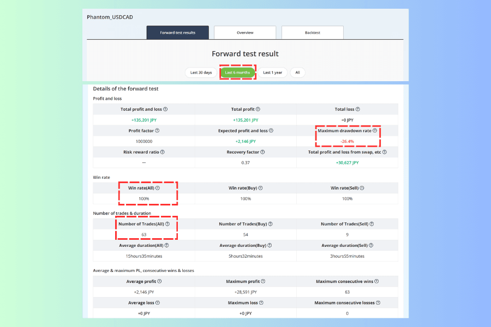
Task: Click help icon beside Number of Trades(Sell)
Action: pos(372,224)
